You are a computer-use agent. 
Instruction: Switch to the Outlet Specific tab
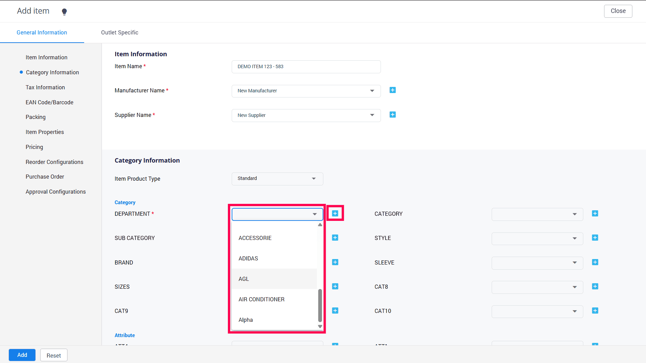pyautogui.click(x=120, y=33)
